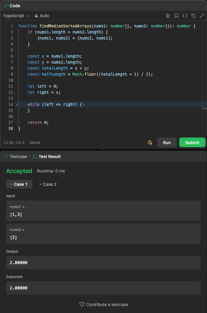Image resolution: width=207 pixels, height=313 pixels.
Task: Open the TypeScript language dropdown
Action: pyautogui.click(x=16, y=16)
